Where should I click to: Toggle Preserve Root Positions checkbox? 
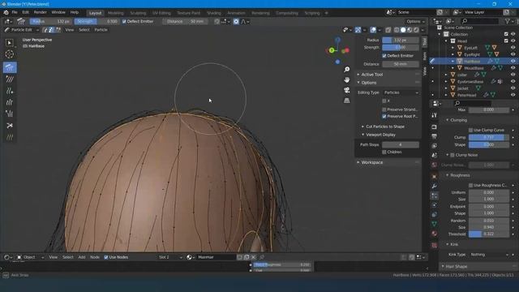384,116
